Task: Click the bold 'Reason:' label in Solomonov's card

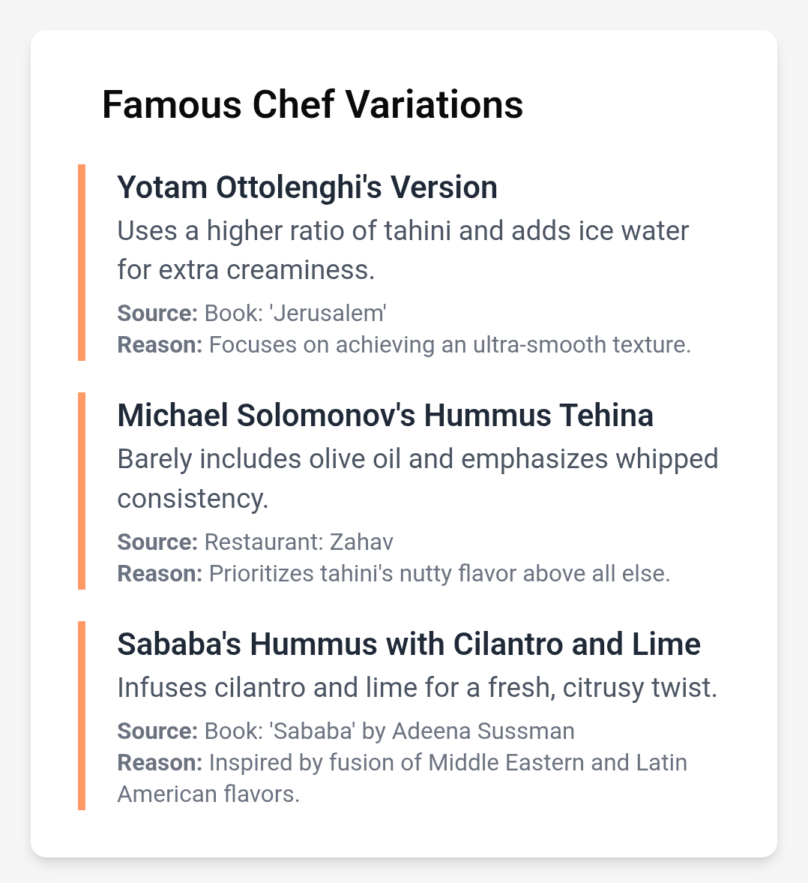Action: (160, 573)
